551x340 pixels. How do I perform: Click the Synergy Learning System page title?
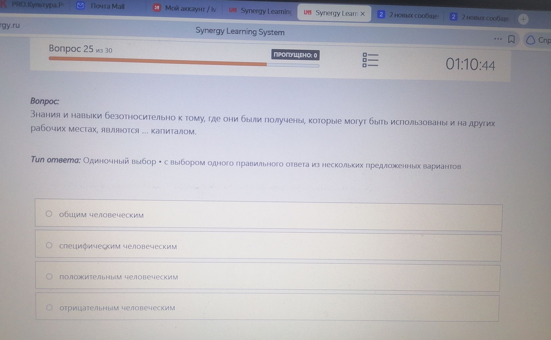click(240, 31)
